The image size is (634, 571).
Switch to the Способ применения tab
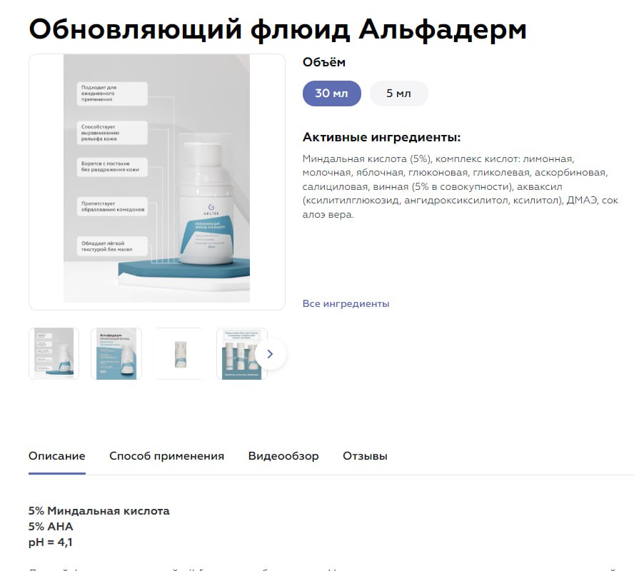pyautogui.click(x=166, y=456)
